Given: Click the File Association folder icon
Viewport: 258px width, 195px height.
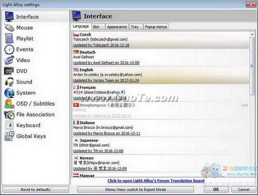Looking at the screenshot, I should tap(9, 114).
